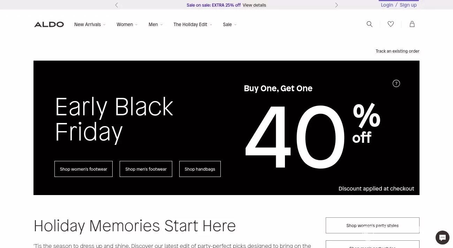Open the chat bubble widget

(442, 238)
